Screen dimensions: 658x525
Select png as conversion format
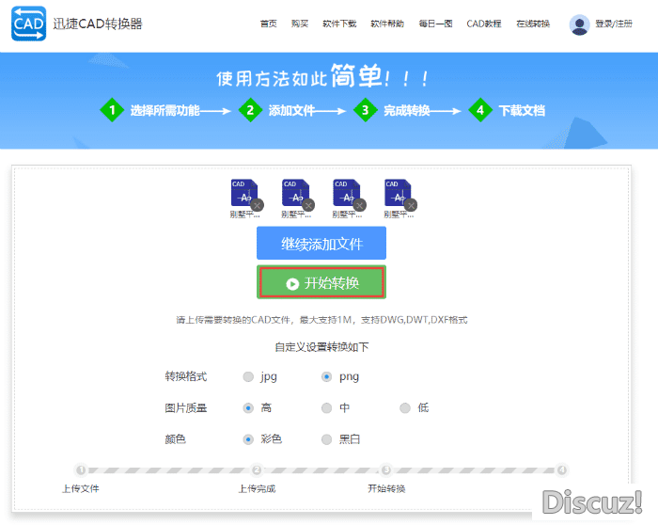tap(326, 376)
